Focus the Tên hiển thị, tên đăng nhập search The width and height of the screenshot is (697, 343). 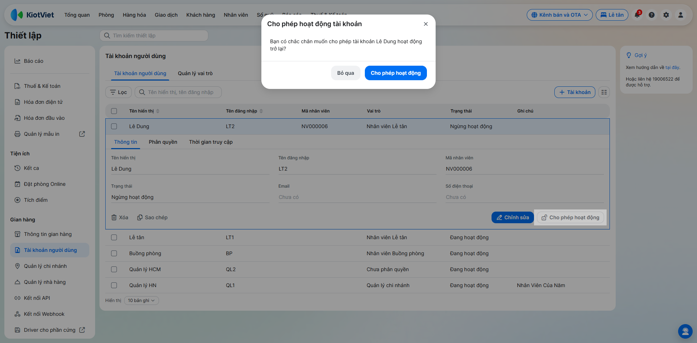(x=178, y=92)
